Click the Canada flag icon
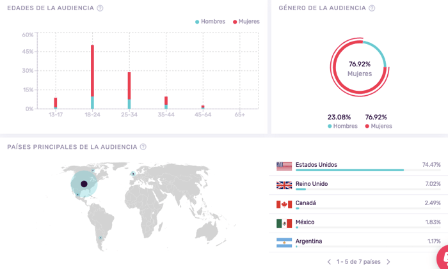The height and width of the screenshot is (269, 448). pyautogui.click(x=284, y=204)
